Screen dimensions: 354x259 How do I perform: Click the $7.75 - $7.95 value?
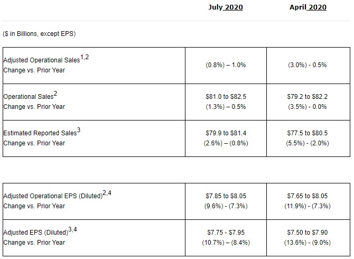click(226, 233)
